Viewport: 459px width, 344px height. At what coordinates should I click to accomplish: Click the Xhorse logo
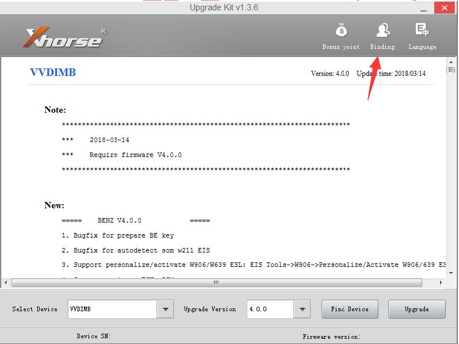coord(64,37)
